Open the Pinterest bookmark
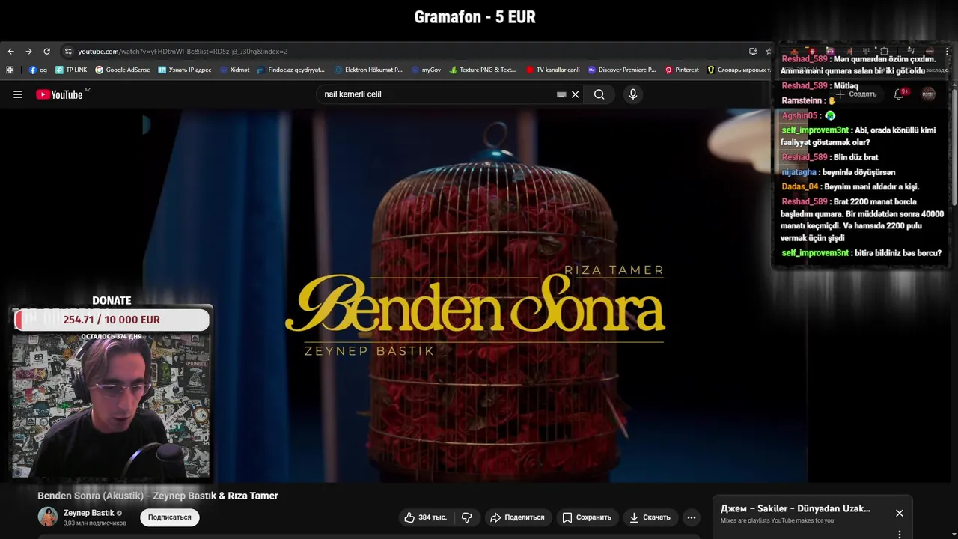Image resolution: width=958 pixels, height=539 pixels. pyautogui.click(x=682, y=70)
